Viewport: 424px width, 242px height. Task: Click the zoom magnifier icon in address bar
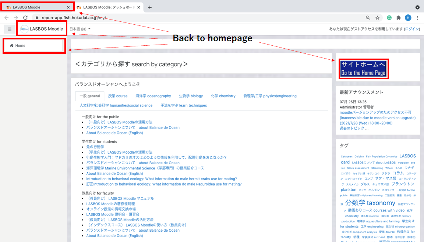click(x=368, y=18)
